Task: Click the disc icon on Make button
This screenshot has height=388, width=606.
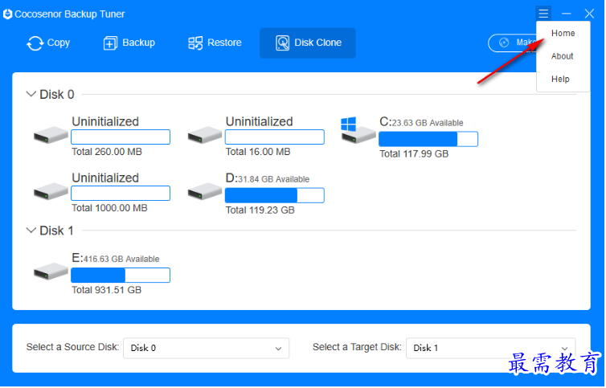Action: coord(504,43)
